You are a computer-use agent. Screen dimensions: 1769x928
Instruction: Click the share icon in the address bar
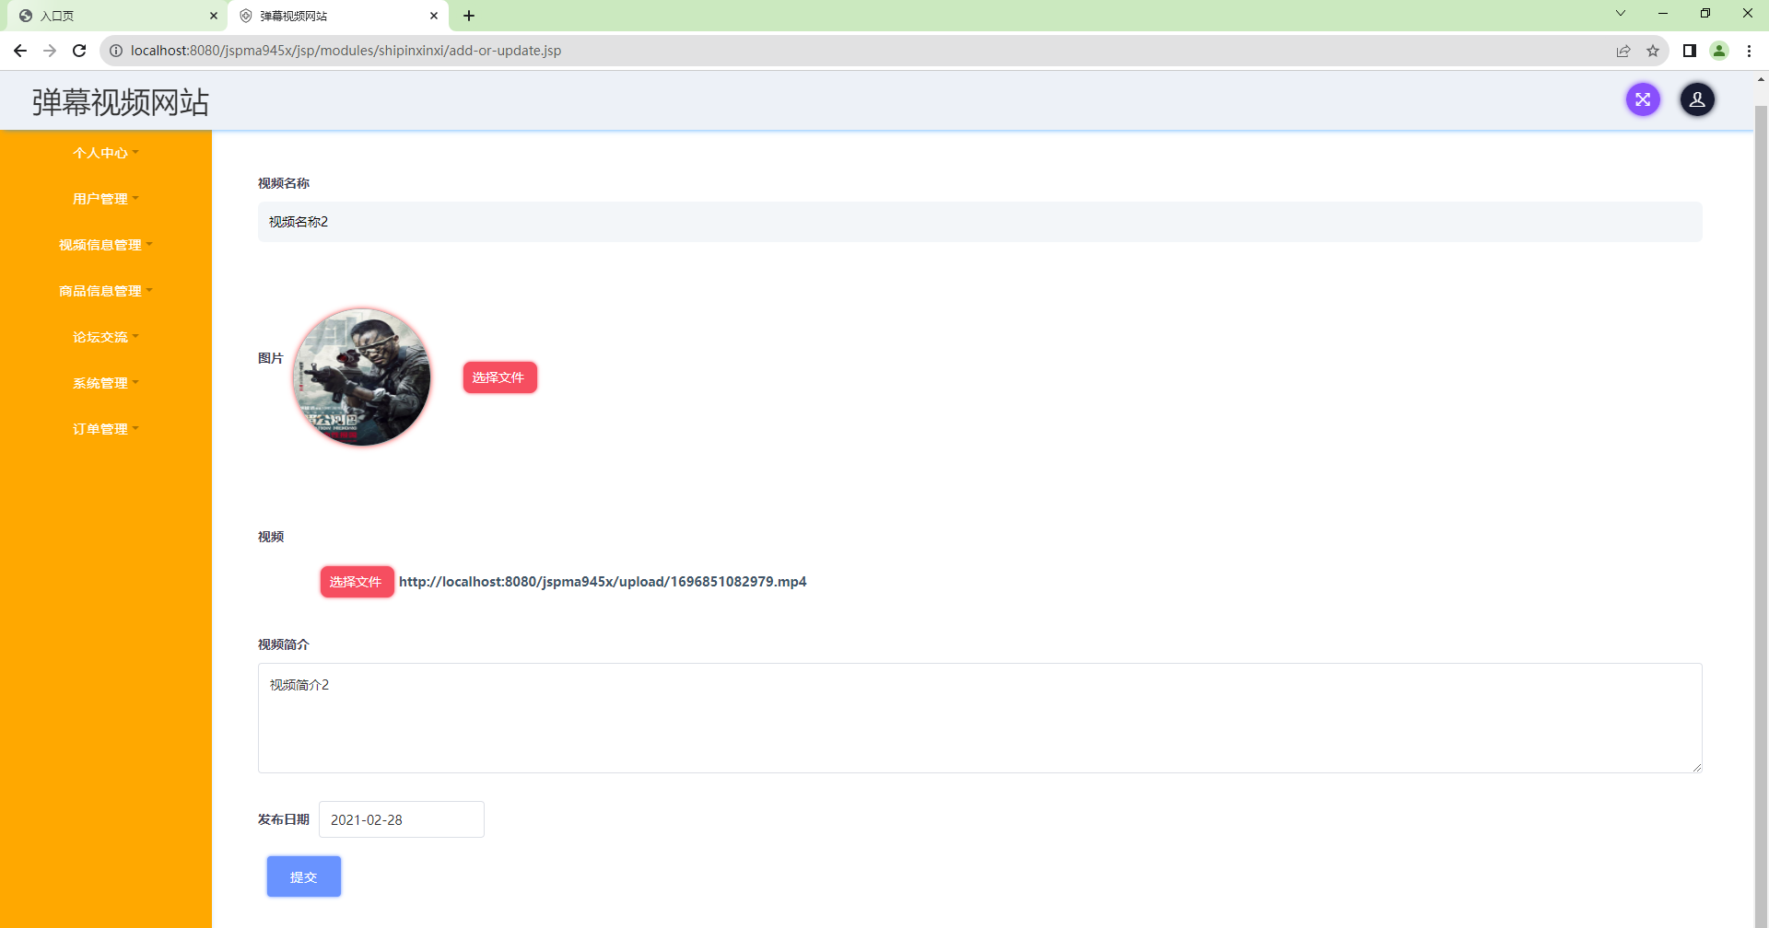(x=1623, y=51)
